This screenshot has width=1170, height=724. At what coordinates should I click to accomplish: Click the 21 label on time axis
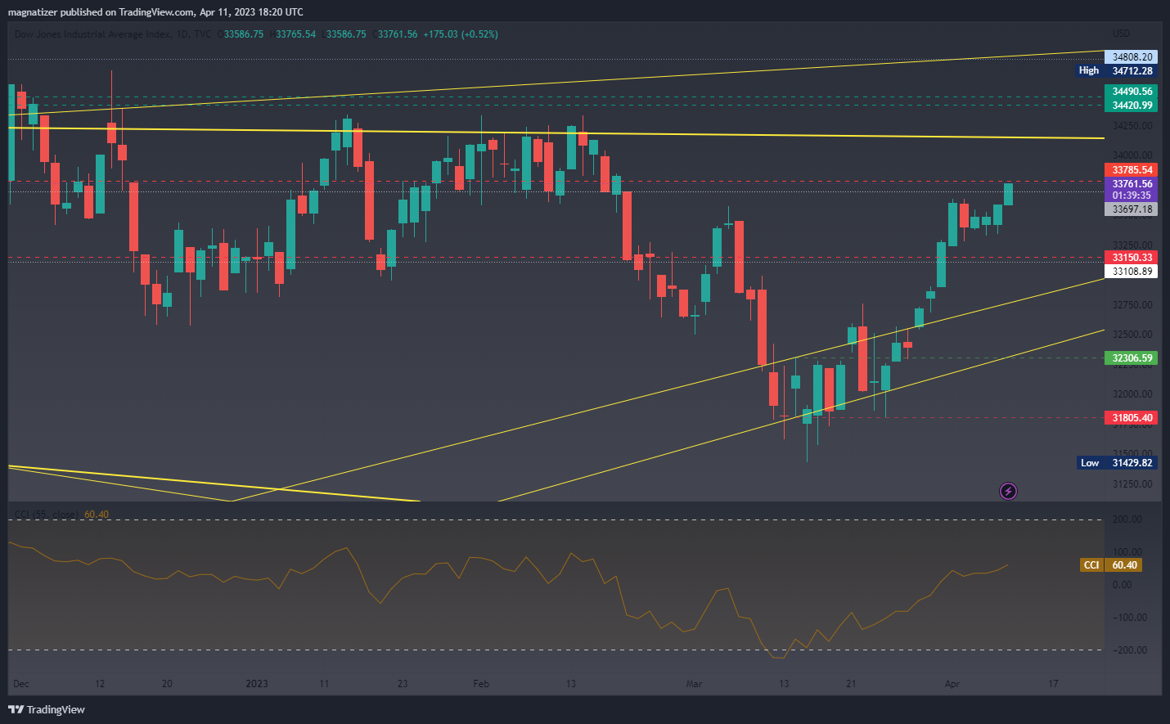[x=851, y=684]
